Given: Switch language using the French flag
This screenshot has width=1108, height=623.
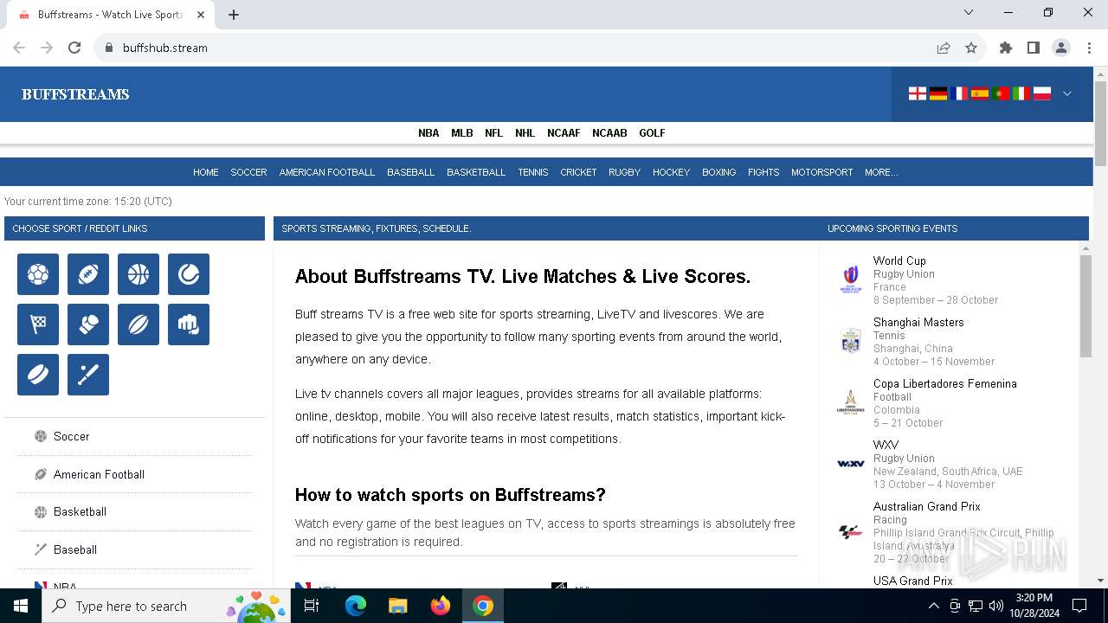Looking at the screenshot, I should [x=959, y=93].
